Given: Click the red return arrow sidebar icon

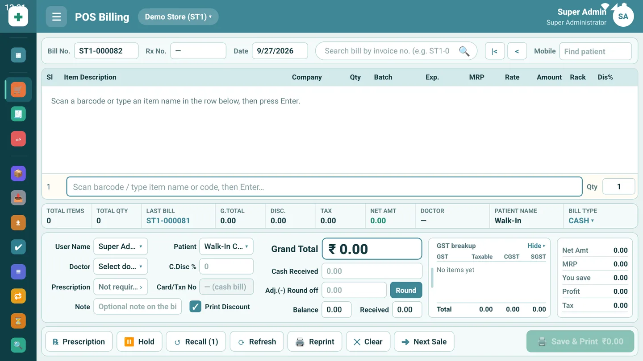Looking at the screenshot, I should pyautogui.click(x=18, y=139).
